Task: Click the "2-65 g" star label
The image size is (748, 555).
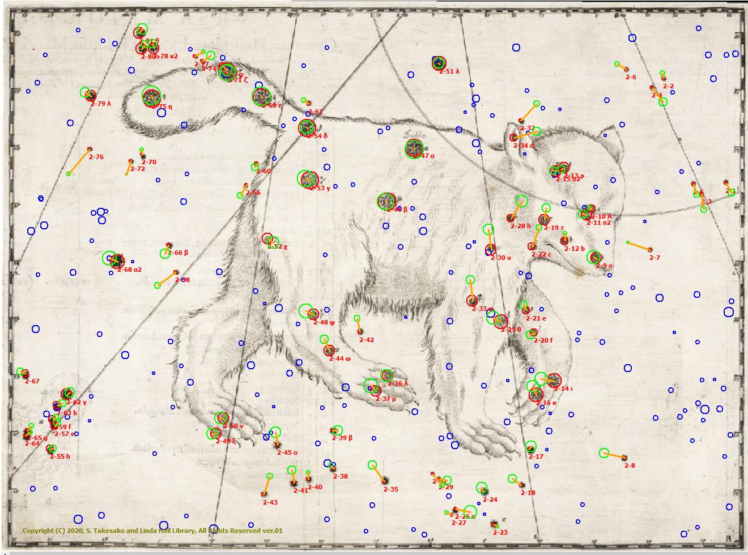Action: 37,438
